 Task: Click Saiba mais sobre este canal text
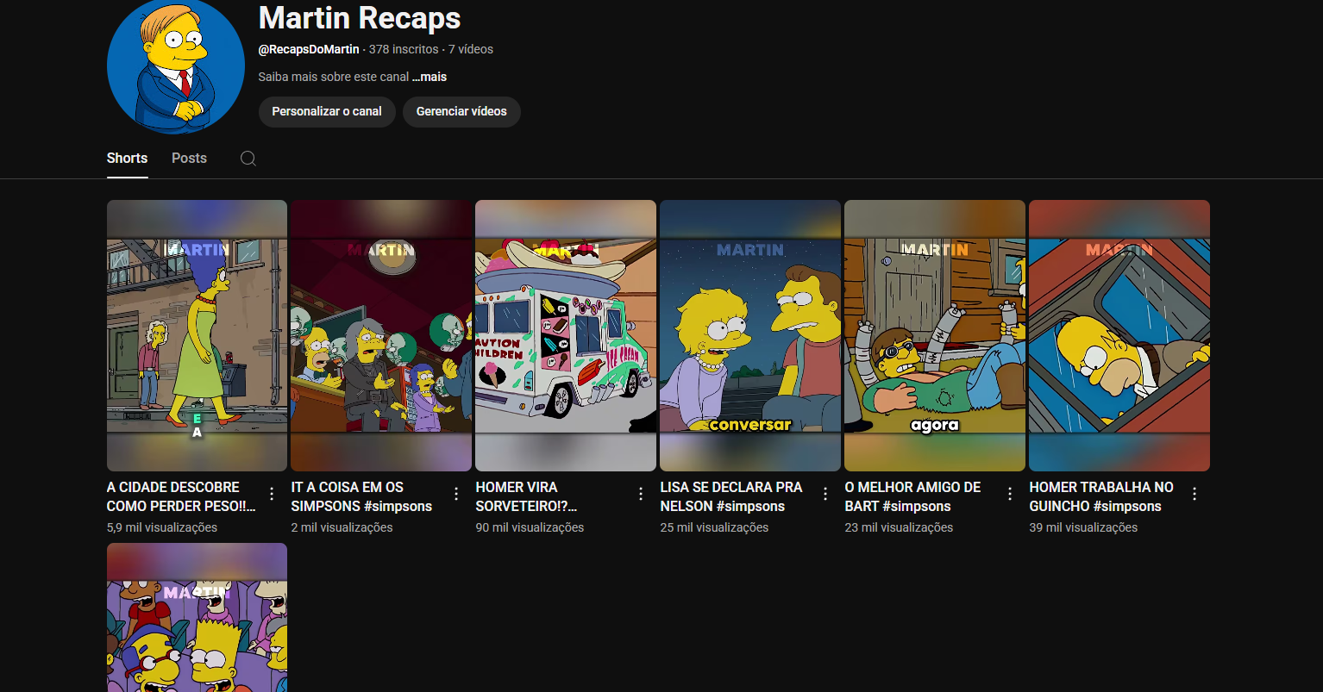coord(334,77)
